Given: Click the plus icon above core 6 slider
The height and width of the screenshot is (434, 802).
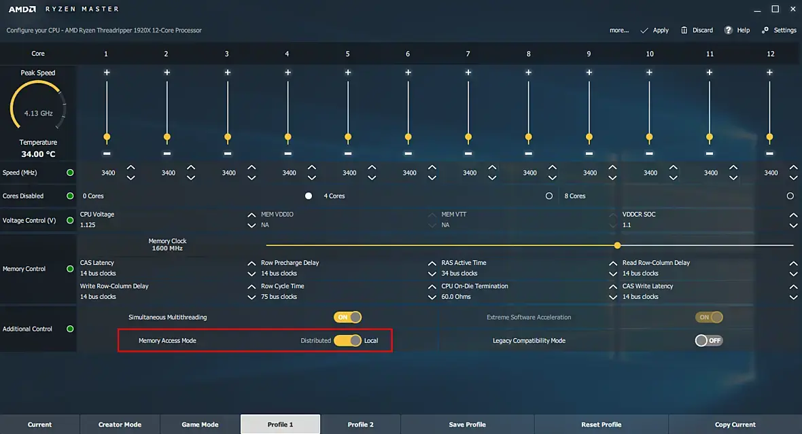Looking at the screenshot, I should point(408,73).
